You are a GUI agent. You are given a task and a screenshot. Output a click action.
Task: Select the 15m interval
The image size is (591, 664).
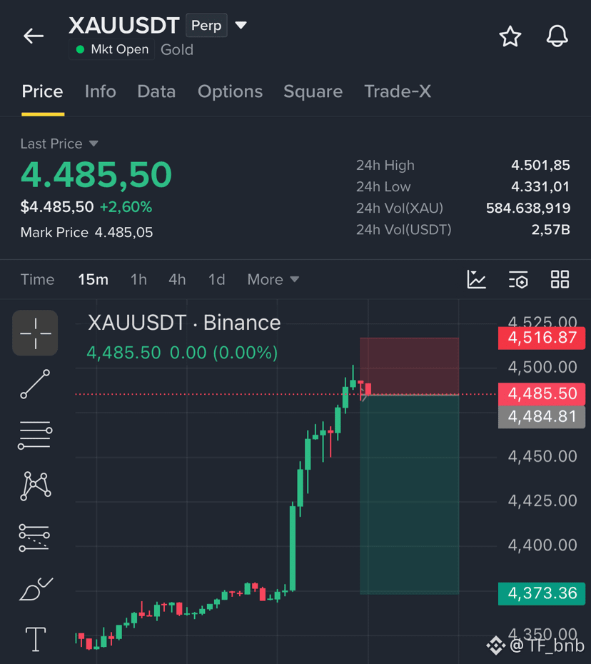pyautogui.click(x=93, y=279)
